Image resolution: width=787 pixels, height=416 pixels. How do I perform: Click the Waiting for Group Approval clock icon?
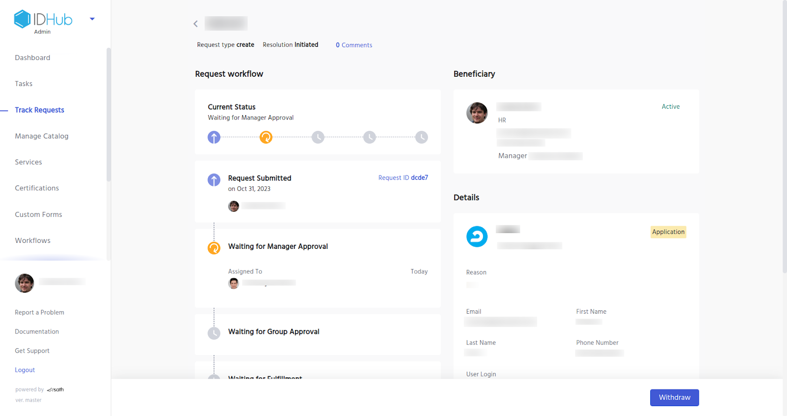pos(214,333)
